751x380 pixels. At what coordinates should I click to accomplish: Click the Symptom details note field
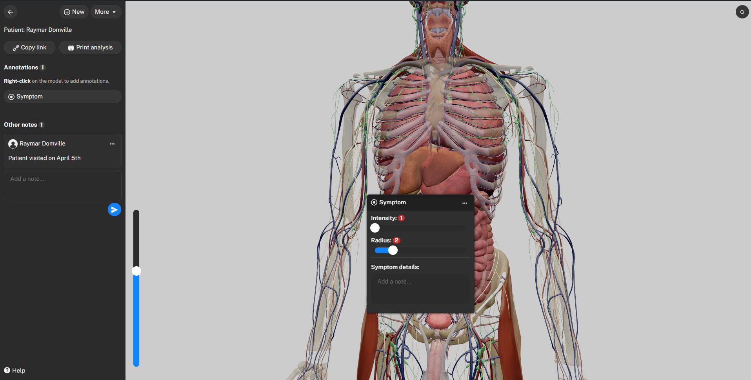(420, 288)
